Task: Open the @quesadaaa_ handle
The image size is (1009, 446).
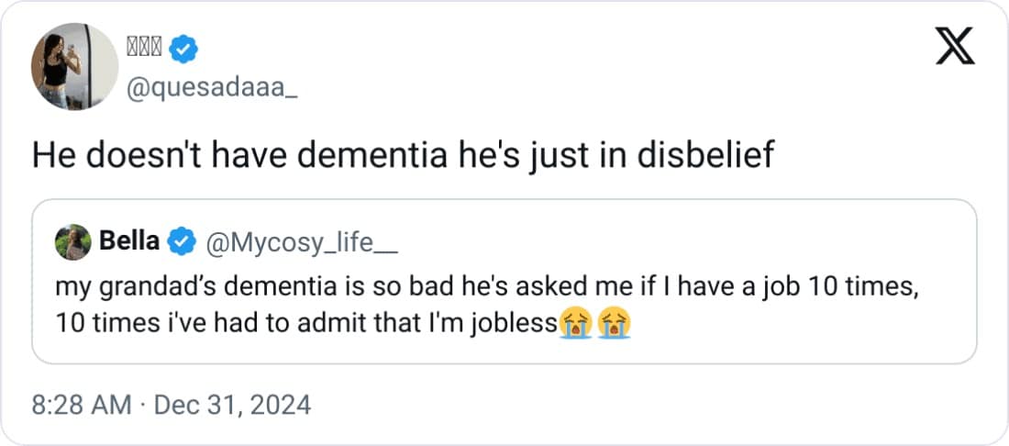Action: point(210,89)
